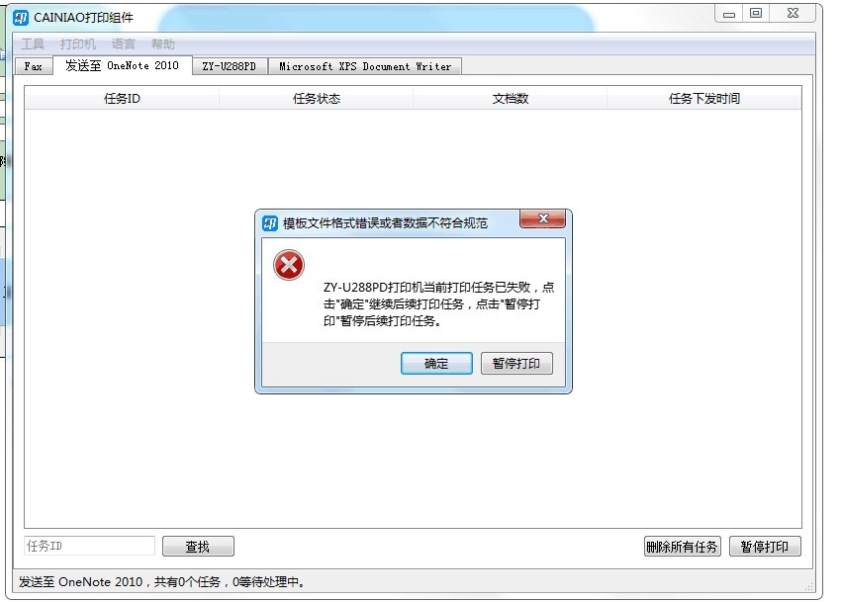The image size is (841, 602).
Task: Click 删除所有任务 button
Action: pyautogui.click(x=683, y=547)
